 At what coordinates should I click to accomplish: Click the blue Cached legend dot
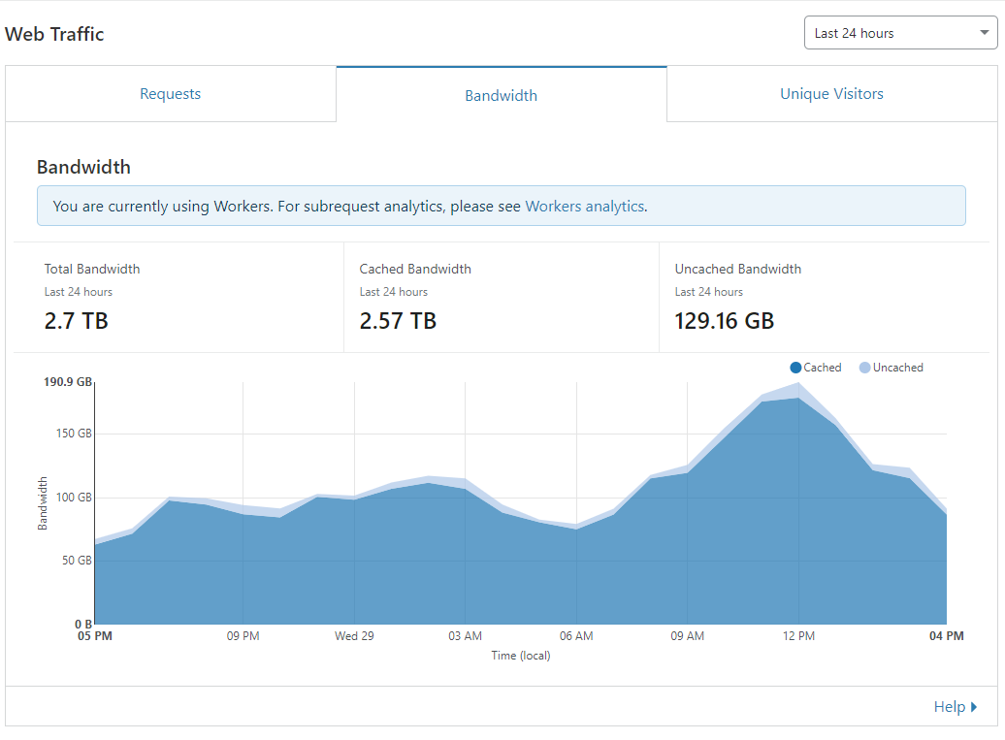pos(795,368)
